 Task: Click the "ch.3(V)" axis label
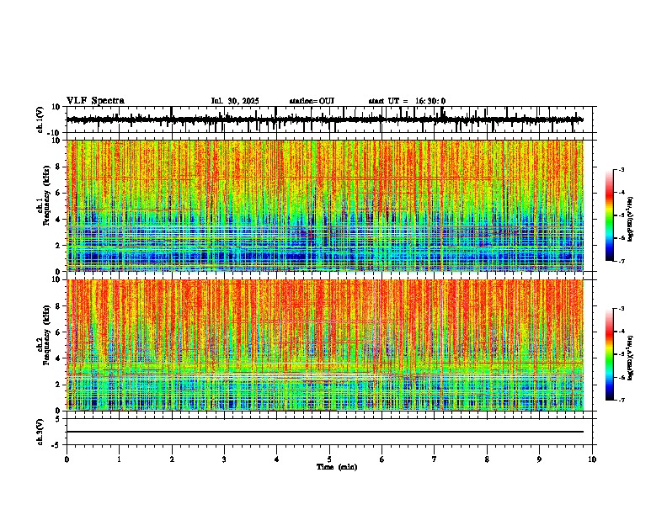coord(40,432)
